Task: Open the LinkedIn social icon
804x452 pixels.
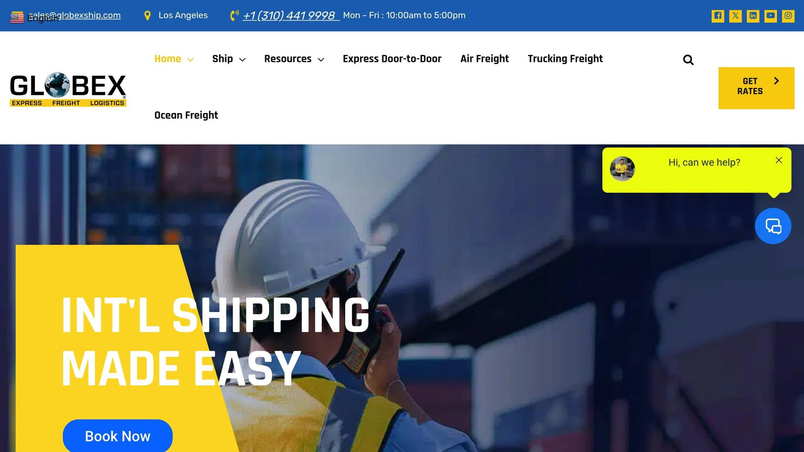Action: click(x=753, y=16)
